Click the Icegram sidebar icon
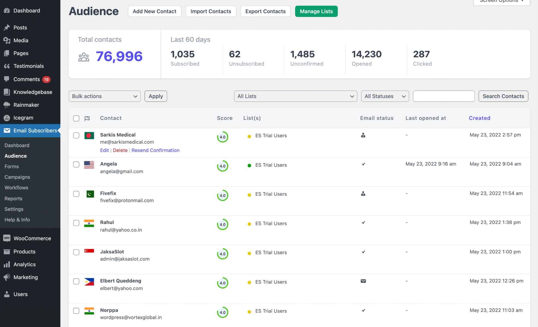This screenshot has width=538, height=327. (x=7, y=117)
